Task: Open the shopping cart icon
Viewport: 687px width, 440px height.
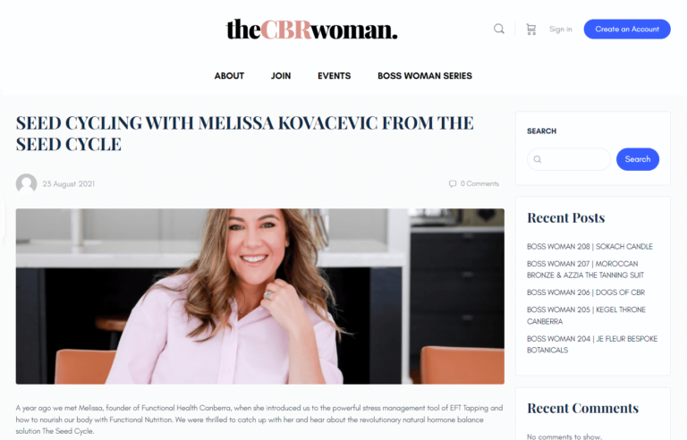Action: [x=531, y=30]
